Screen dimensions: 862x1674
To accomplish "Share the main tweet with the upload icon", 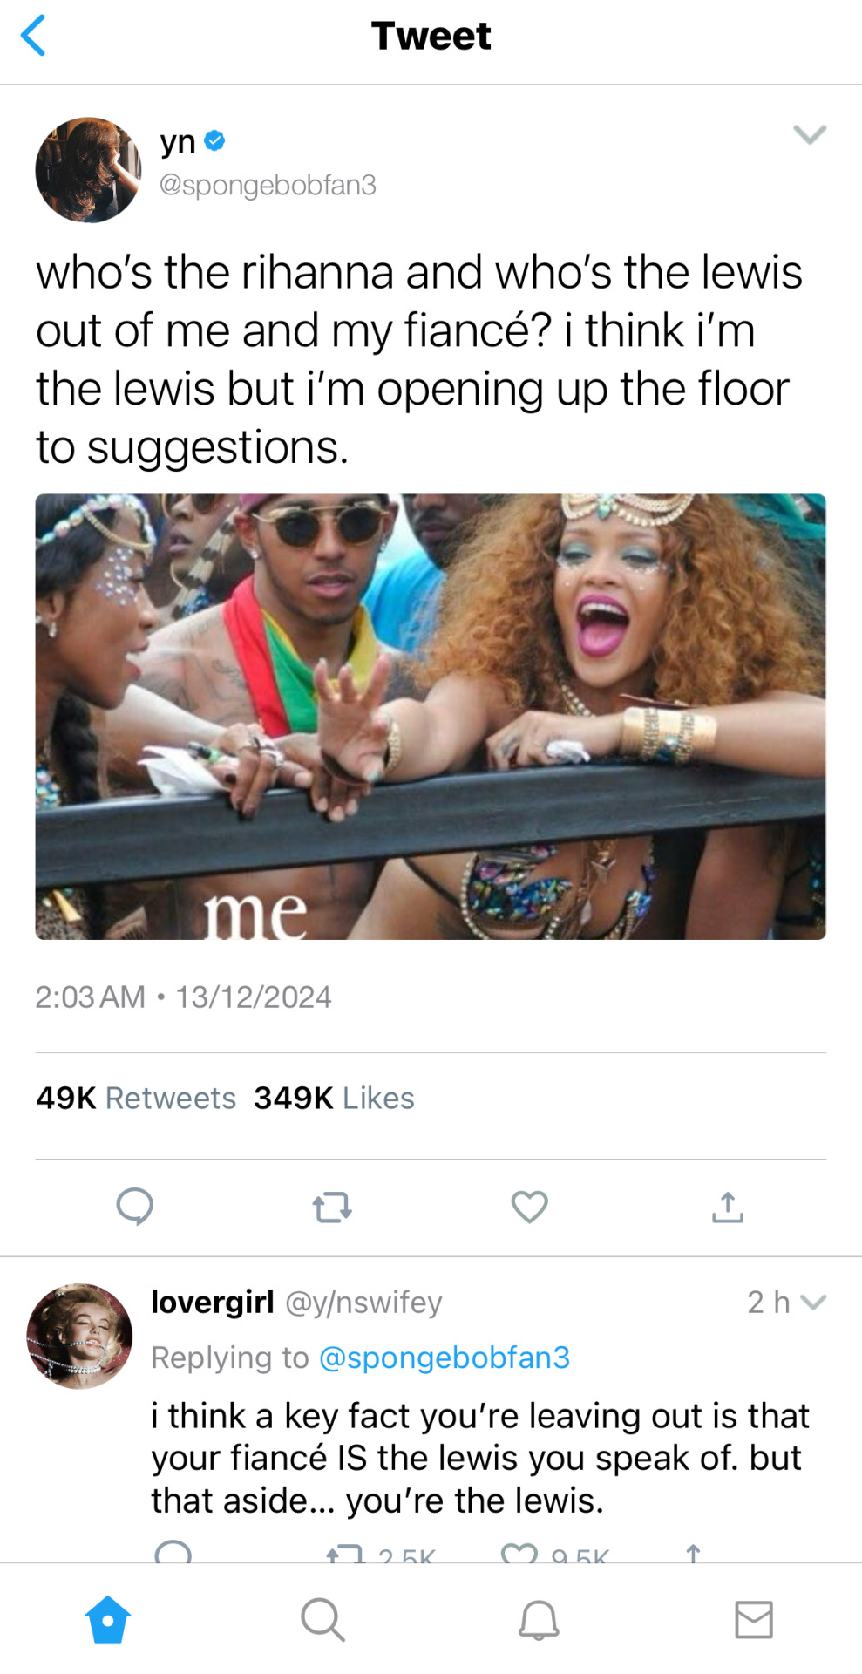I will [x=728, y=1207].
